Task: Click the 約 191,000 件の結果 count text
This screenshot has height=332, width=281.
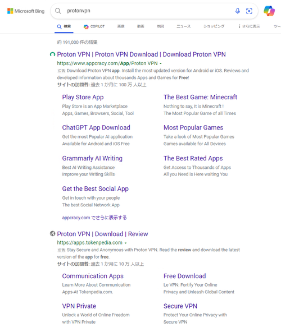Action: (77, 43)
